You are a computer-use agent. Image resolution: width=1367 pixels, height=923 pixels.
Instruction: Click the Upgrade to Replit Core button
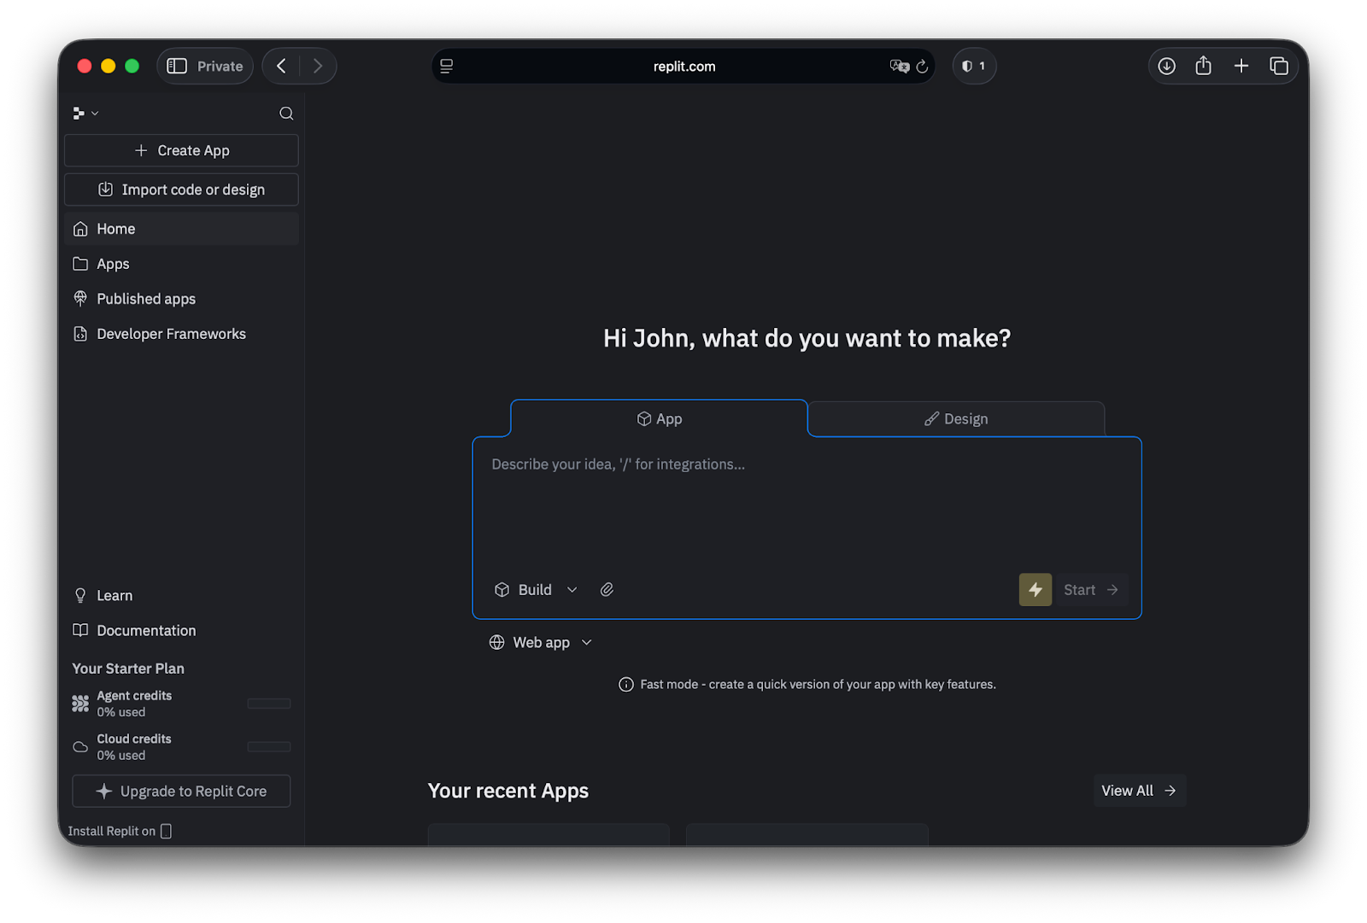(181, 792)
